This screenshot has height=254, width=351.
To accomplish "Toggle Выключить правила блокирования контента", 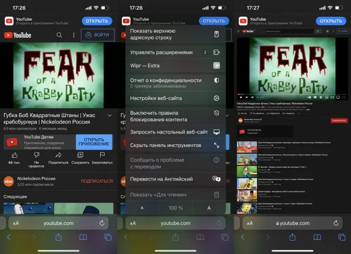I will coord(176,116).
